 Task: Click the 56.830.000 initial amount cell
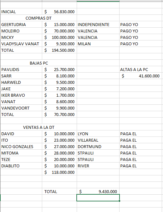[x=59, y=12]
